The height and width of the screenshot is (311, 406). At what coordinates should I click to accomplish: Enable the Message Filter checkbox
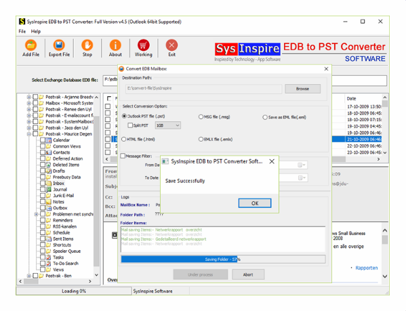pos(123,156)
